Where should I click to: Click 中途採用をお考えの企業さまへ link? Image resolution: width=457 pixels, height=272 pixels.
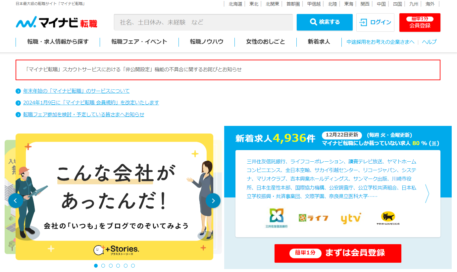381,42
